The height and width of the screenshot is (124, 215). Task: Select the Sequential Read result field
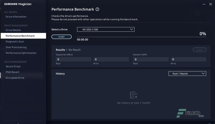click(74, 59)
